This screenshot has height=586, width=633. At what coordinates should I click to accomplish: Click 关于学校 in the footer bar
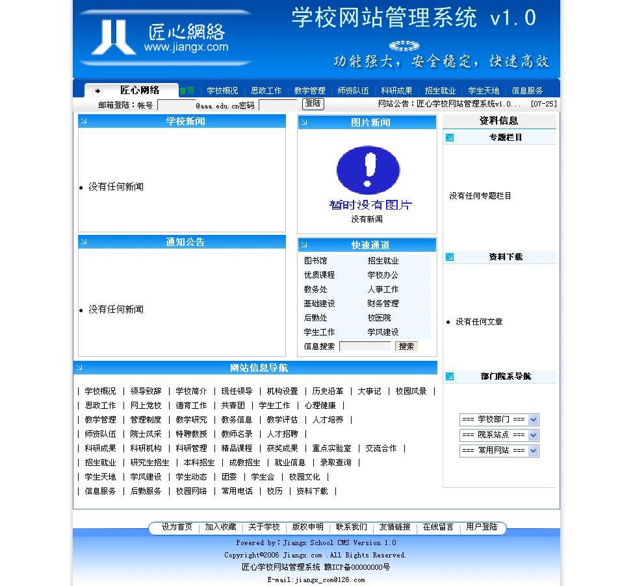point(264,527)
